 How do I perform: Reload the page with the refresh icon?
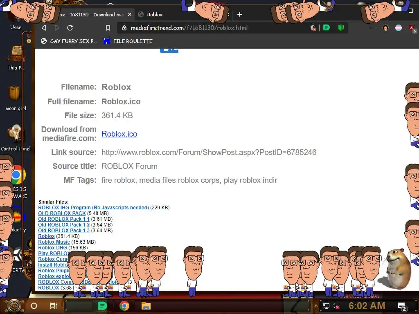[x=70, y=28]
